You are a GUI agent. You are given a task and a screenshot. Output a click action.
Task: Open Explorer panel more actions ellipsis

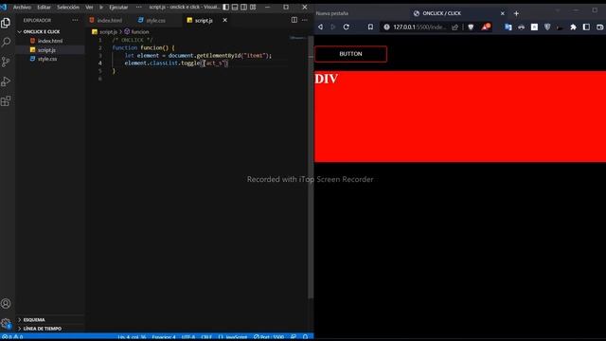point(75,20)
